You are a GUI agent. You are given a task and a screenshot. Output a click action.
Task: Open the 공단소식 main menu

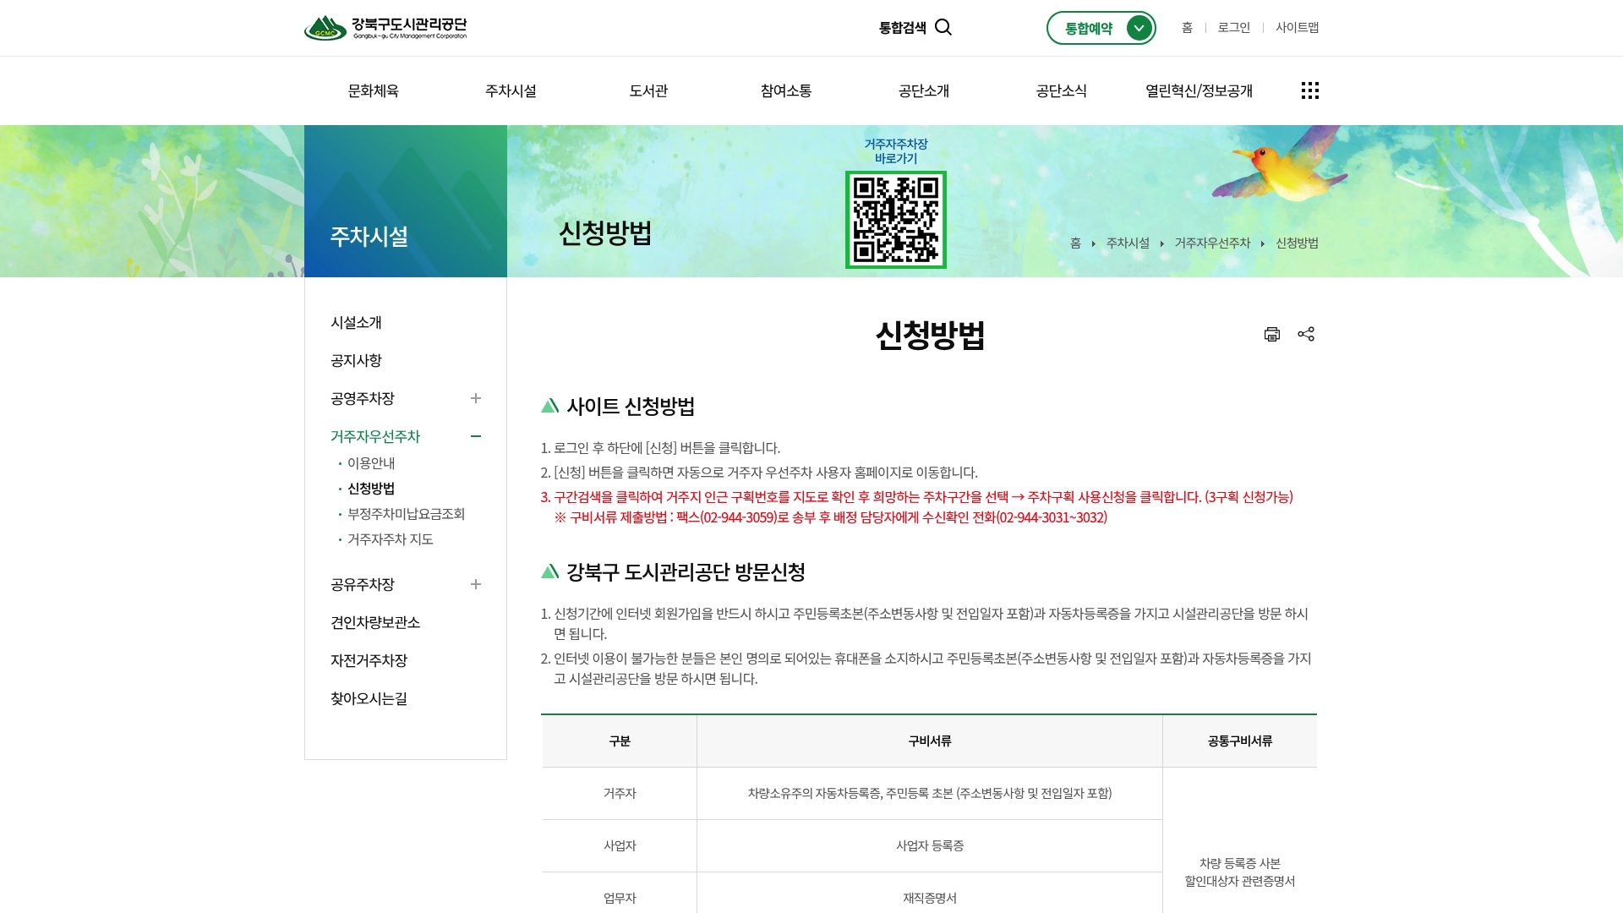pos(1062,90)
